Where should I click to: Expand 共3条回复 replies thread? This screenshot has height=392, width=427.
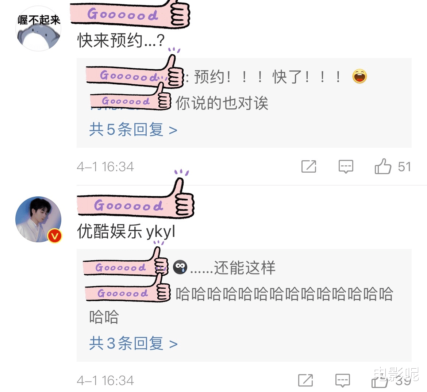point(133,343)
